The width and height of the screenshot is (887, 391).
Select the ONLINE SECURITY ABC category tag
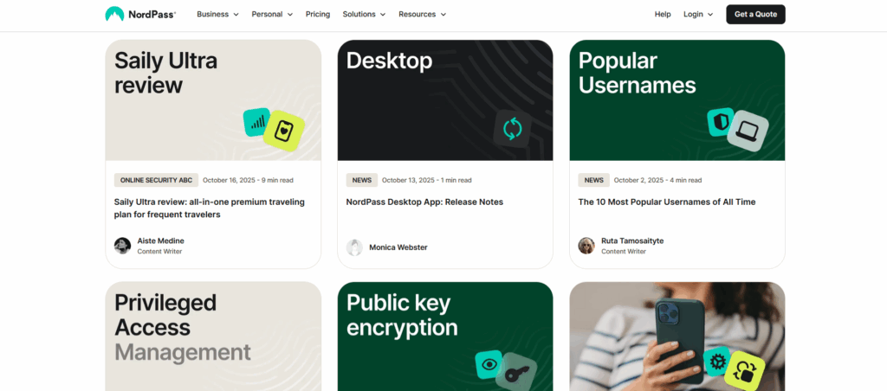[x=156, y=181]
